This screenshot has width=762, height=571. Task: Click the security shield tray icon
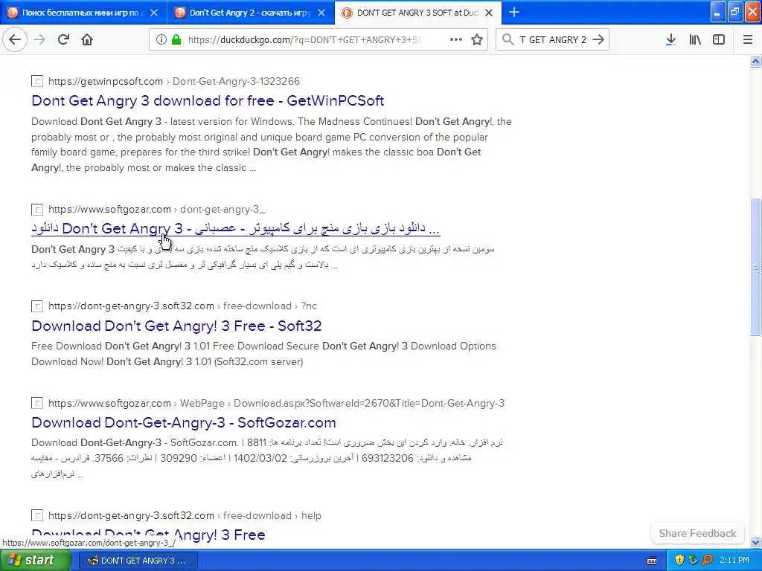(x=679, y=561)
